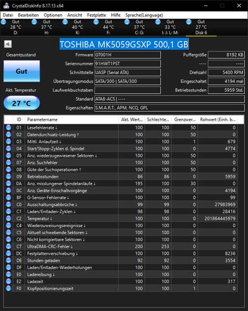Click the Drehzahl value 5400 RPM
The height and width of the screenshot is (311, 248).
pyautogui.click(x=226, y=73)
